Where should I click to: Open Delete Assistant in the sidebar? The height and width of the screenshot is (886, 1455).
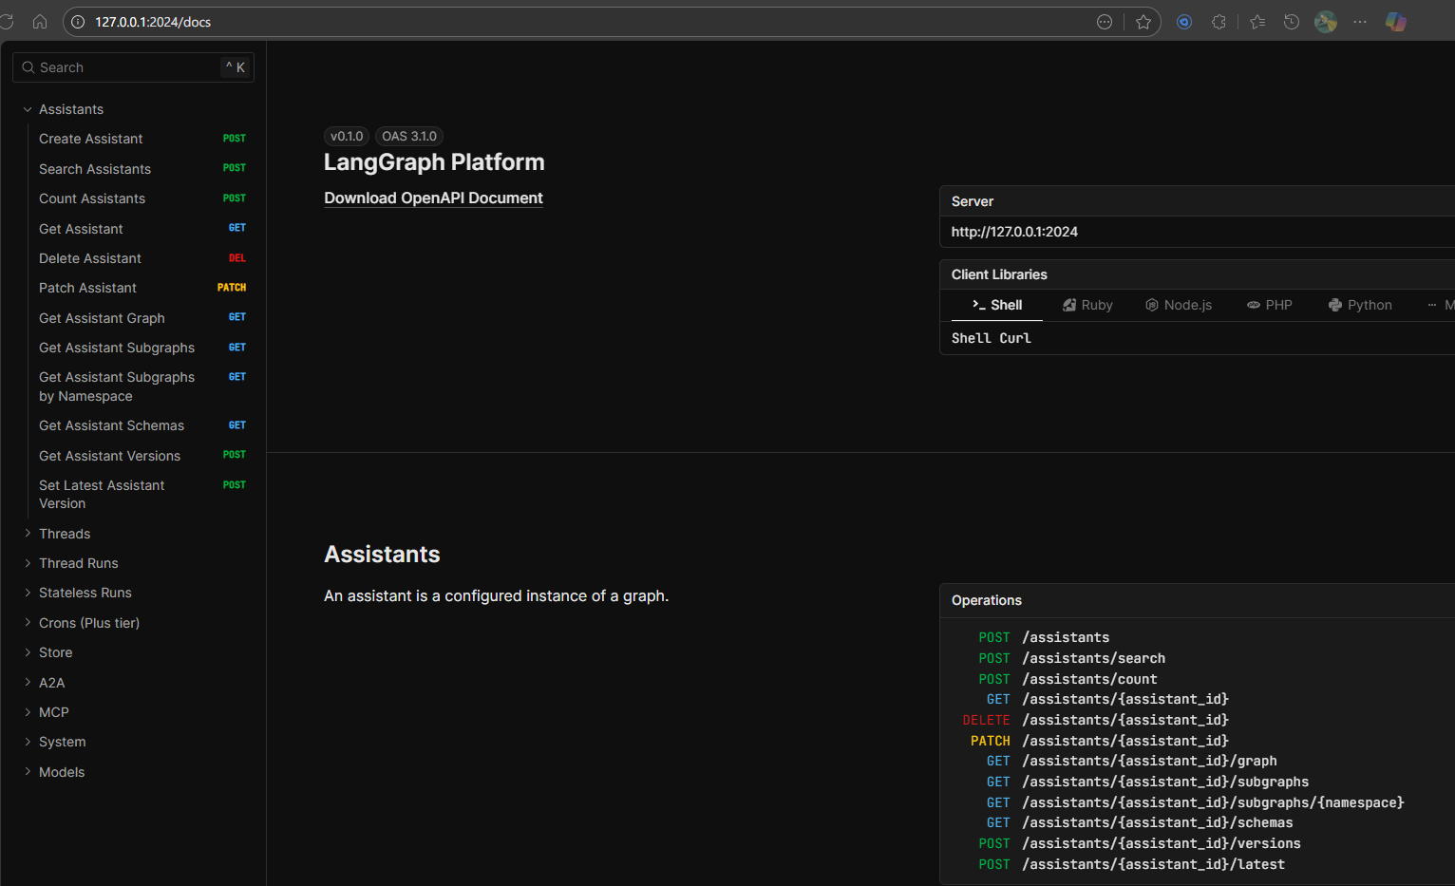142,258
